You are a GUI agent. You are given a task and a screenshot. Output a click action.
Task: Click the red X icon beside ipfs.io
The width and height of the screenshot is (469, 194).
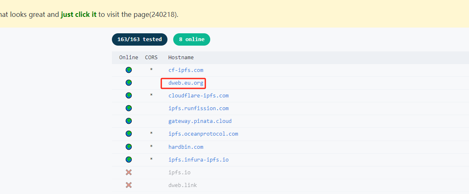(x=129, y=172)
